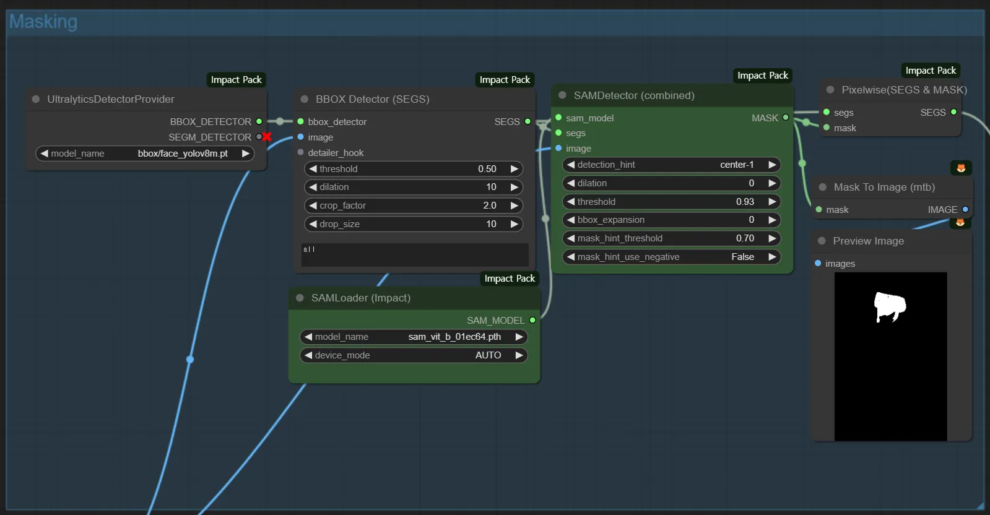
Task: Click the image input socket on SAMDetector
Action: (x=558, y=148)
